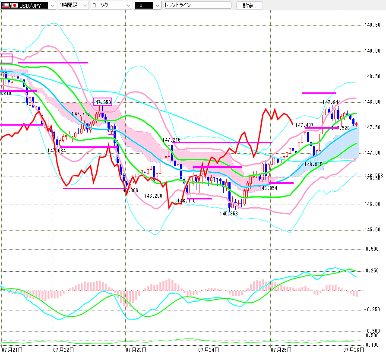Click the 146.354 price label
The height and width of the screenshot is (354, 386).
tap(268, 188)
